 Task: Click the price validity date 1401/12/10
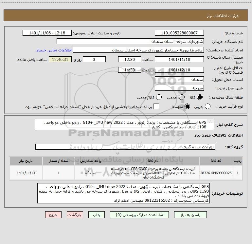pos(179,70)
